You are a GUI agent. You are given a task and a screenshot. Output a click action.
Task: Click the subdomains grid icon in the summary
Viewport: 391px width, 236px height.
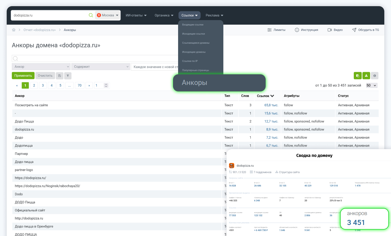(251, 172)
